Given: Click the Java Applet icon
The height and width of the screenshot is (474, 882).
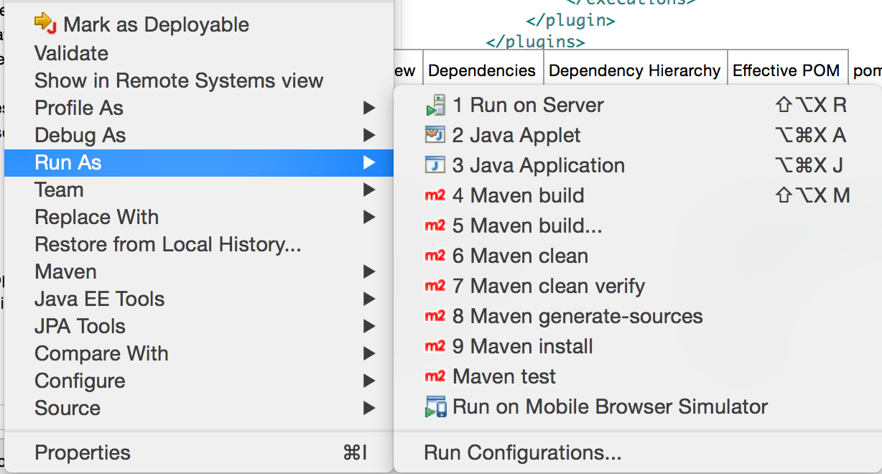Looking at the screenshot, I should coord(435,134).
